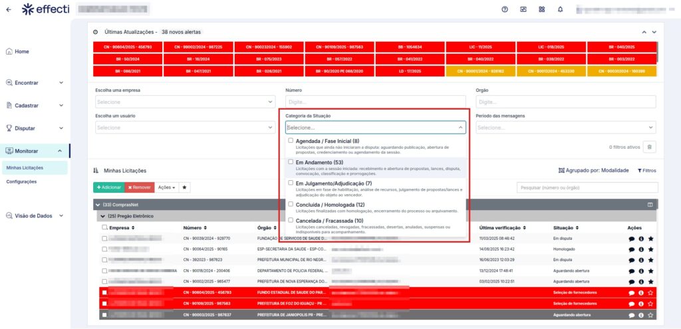This screenshot has width=681, height=329.
Task: Check row CN - 90018/2024 - 200406
Action: coord(104,271)
